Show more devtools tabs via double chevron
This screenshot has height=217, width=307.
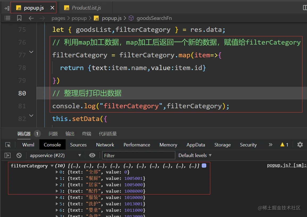(x=270, y=145)
